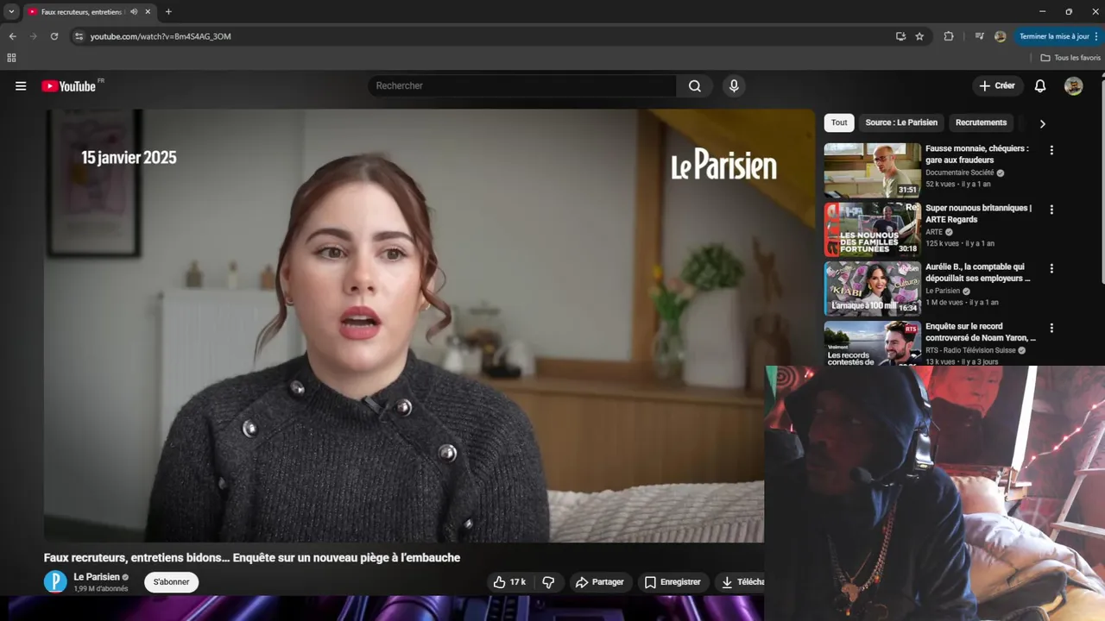This screenshot has height=621, width=1105.
Task: Like the video with thumbs up
Action: (x=509, y=582)
